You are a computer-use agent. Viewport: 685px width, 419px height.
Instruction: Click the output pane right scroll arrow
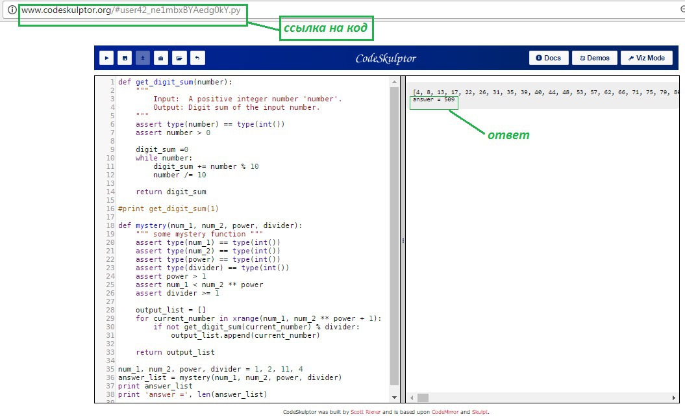[x=674, y=398]
